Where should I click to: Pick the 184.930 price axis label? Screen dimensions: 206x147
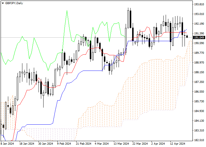coord(199,111)
